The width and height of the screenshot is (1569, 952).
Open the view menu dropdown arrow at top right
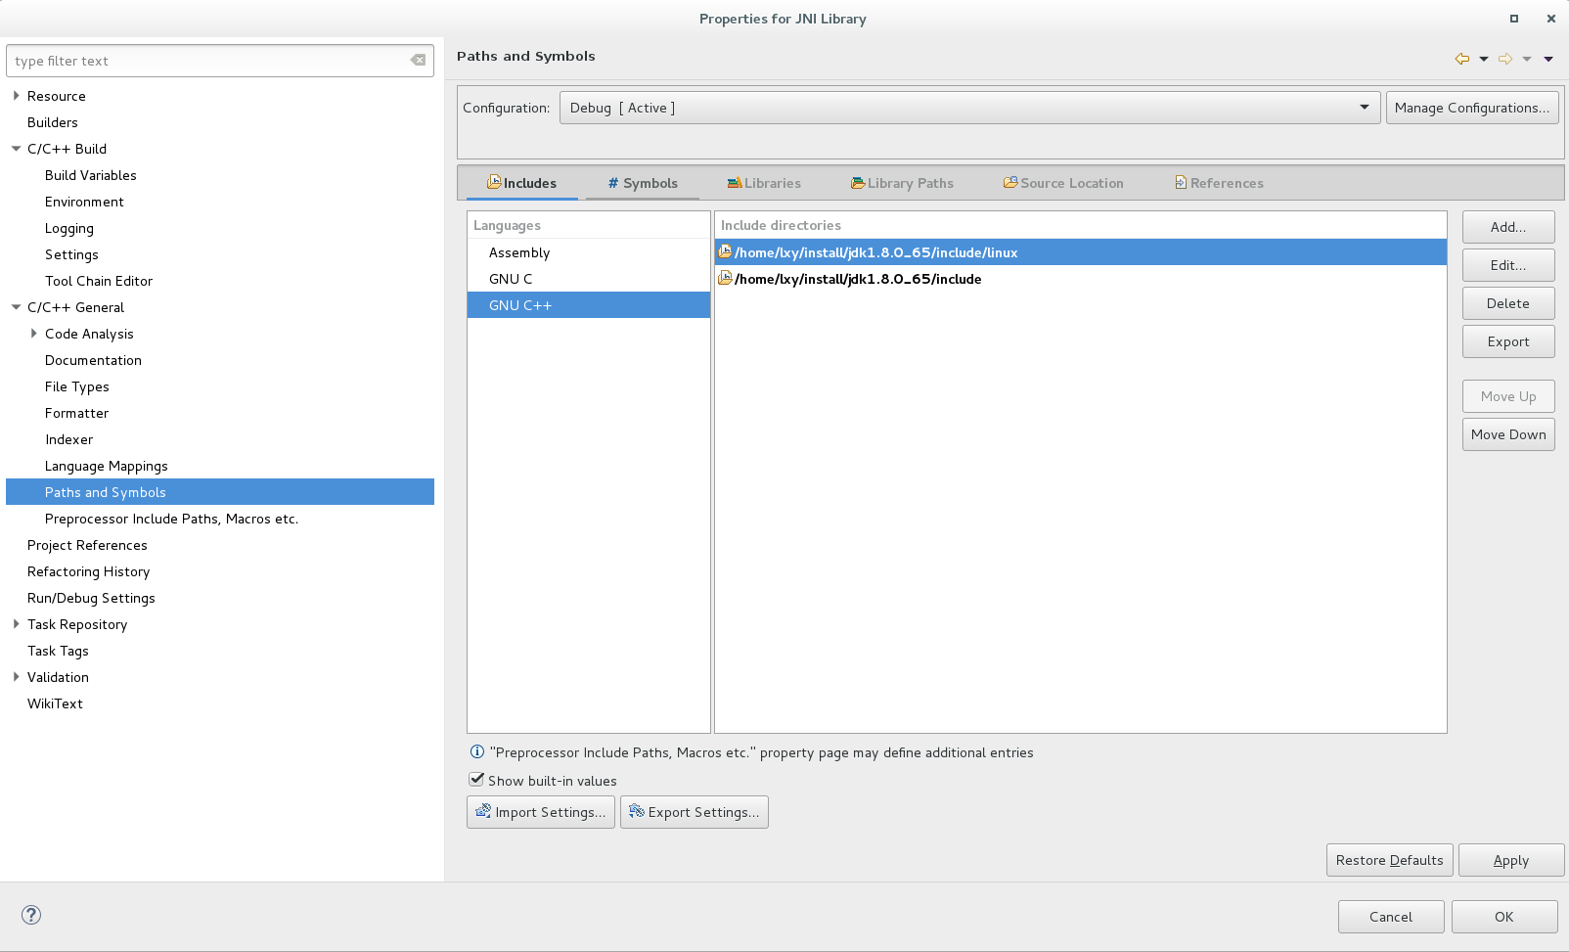coord(1548,59)
